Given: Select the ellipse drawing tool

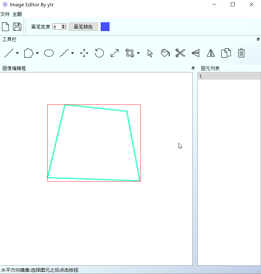Looking at the screenshot, I should (49, 53).
